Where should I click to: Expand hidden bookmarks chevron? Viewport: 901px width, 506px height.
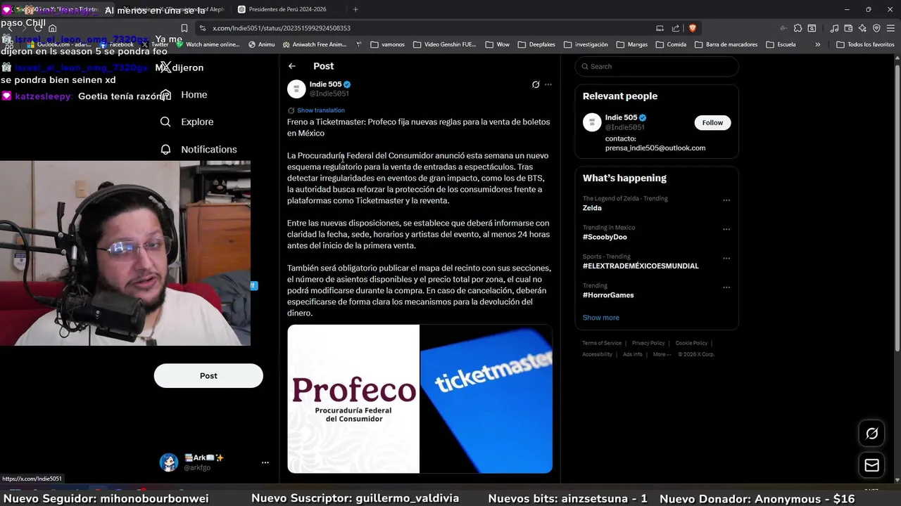pos(817,44)
